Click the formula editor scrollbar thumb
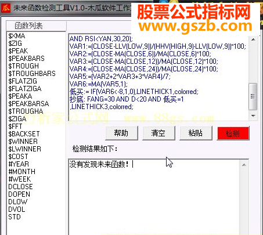 253,96
